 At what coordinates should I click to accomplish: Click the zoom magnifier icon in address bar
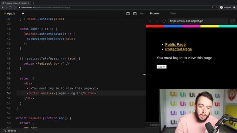[x=212, y=7]
